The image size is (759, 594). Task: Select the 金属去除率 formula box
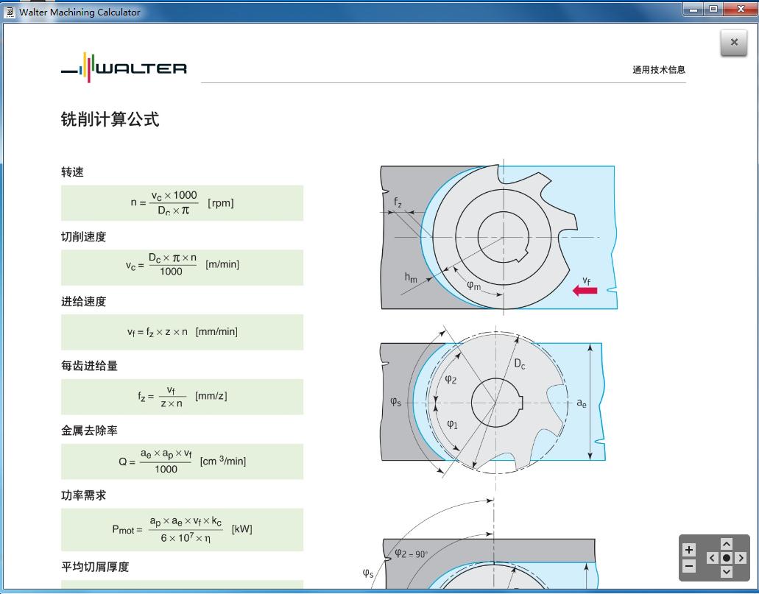pos(181,461)
